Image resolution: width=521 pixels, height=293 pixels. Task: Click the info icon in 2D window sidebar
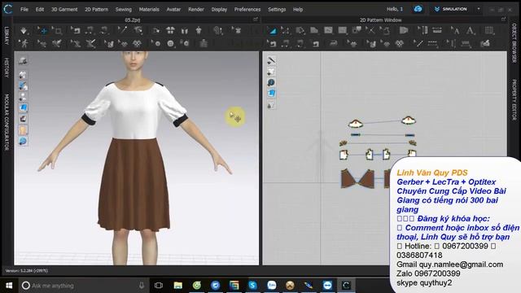pyautogui.click(x=271, y=83)
